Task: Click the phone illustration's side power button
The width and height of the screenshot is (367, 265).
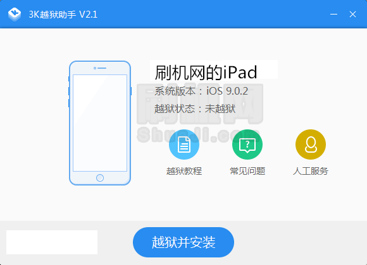Action: 131,91
